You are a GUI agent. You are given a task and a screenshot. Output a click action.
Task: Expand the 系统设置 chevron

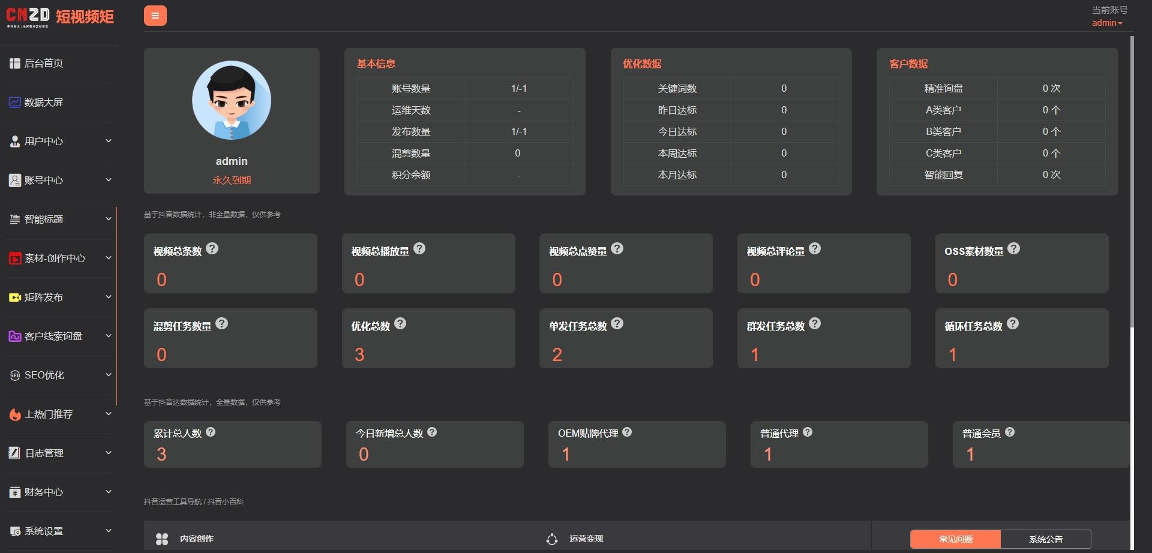tap(109, 531)
